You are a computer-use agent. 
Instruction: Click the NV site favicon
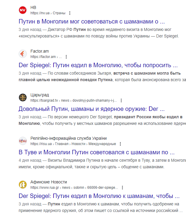coord(23,10)
